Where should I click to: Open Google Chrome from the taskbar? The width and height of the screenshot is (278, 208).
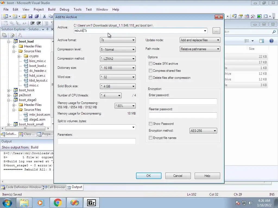(x=58, y=203)
